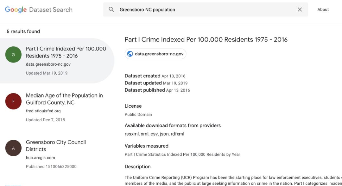The height and width of the screenshot is (186, 342).
Task: Click the '5 results found' label
Action: [x=23, y=31]
